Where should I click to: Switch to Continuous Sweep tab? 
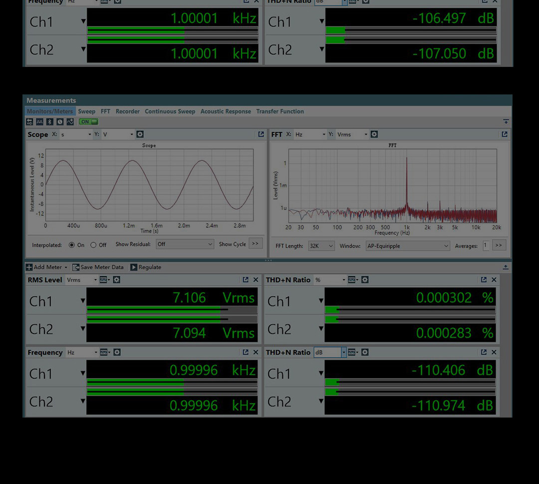point(170,111)
